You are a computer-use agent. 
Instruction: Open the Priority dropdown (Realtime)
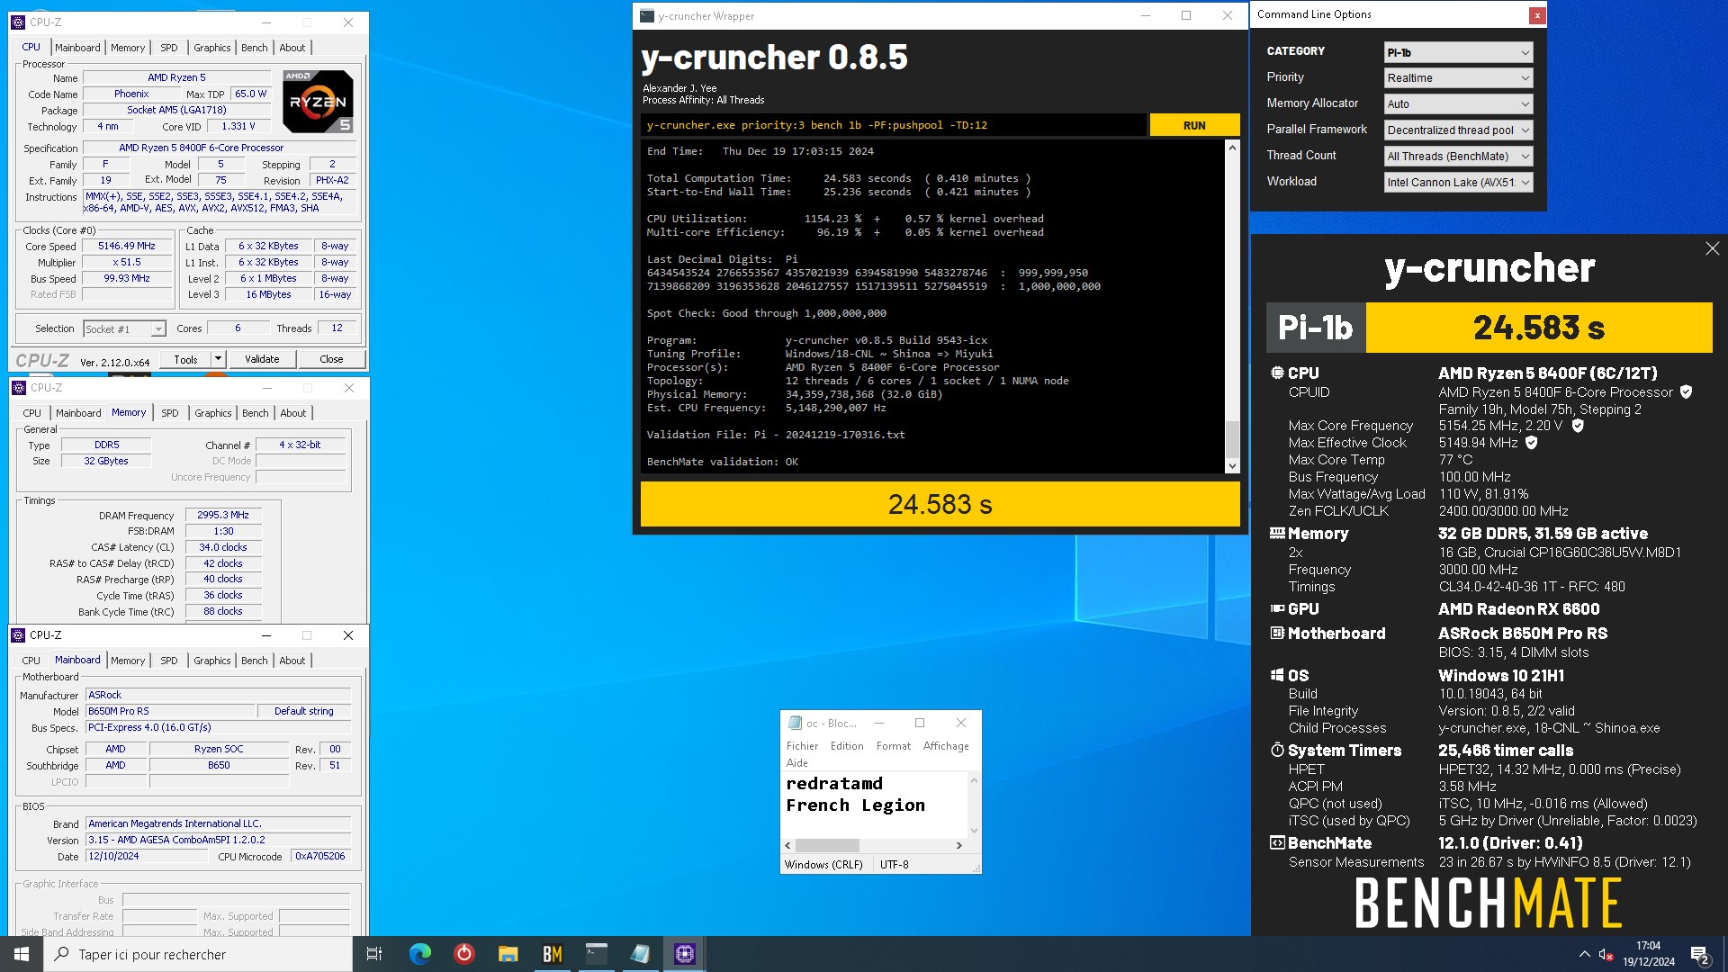(1458, 78)
